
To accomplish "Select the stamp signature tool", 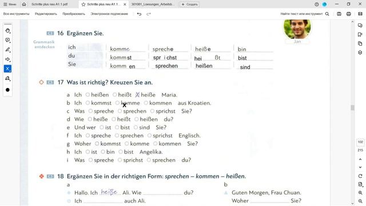I will (x=7, y=78).
